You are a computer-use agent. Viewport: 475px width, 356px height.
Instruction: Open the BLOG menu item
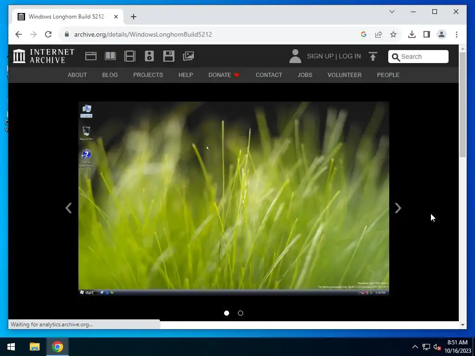coord(110,75)
